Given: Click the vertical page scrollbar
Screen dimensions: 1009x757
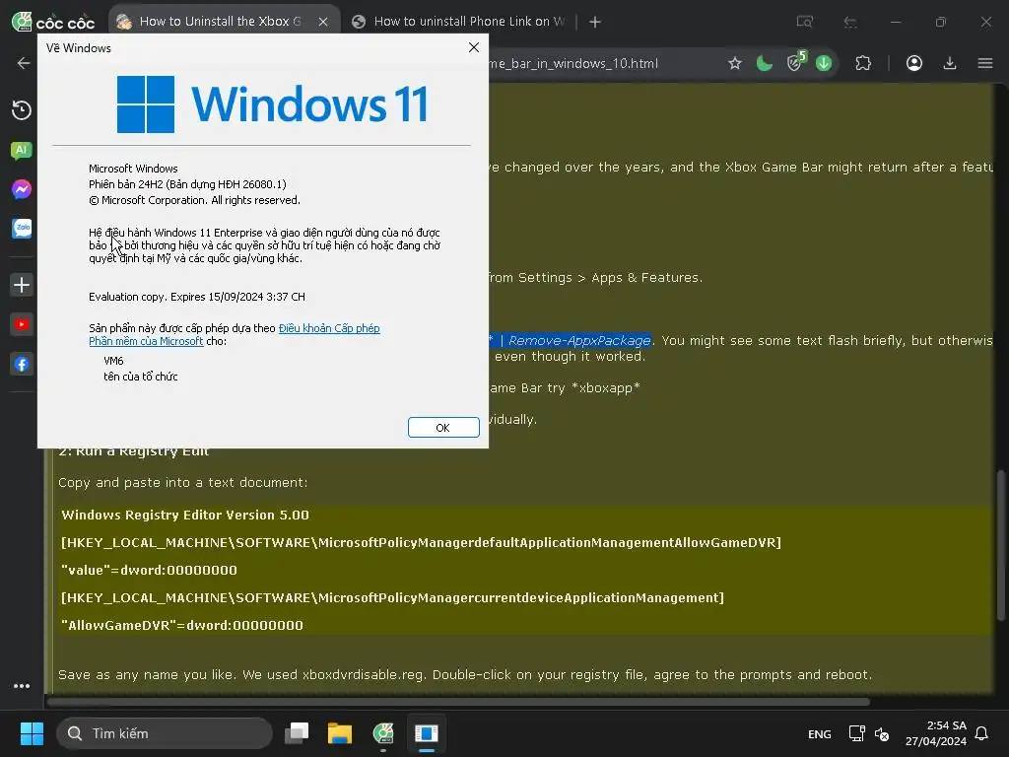Looking at the screenshot, I should (x=1001, y=546).
